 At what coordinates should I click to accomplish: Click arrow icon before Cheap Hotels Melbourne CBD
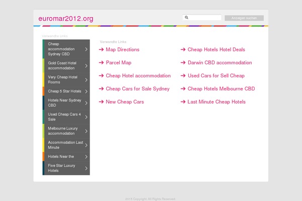(x=183, y=89)
